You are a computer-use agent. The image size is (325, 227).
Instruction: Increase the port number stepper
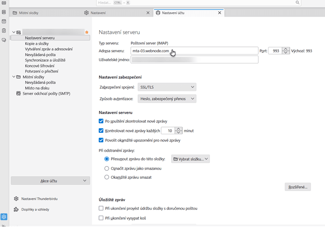click(286, 49)
